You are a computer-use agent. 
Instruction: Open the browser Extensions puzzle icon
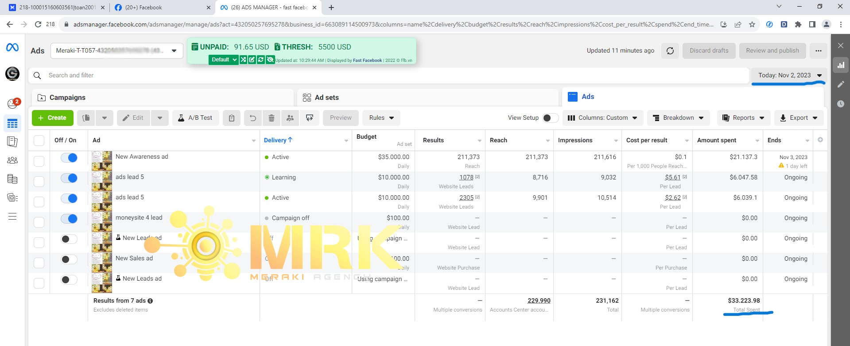tap(798, 25)
